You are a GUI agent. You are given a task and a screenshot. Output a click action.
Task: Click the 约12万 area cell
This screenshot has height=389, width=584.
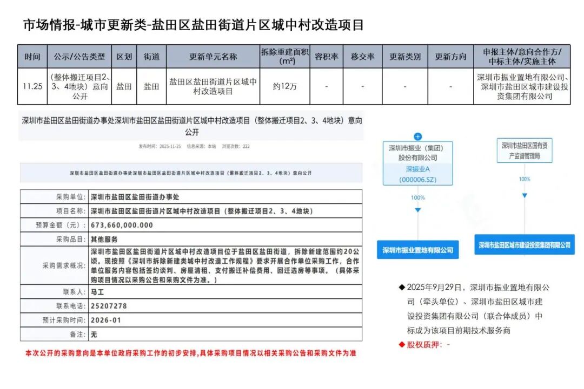click(285, 86)
